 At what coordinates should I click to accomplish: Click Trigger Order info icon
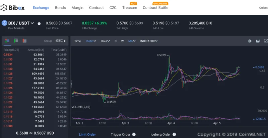pos(134,134)
